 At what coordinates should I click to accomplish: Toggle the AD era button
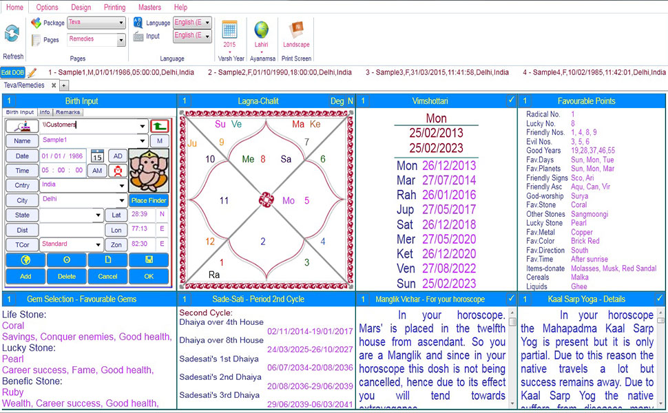(x=118, y=156)
